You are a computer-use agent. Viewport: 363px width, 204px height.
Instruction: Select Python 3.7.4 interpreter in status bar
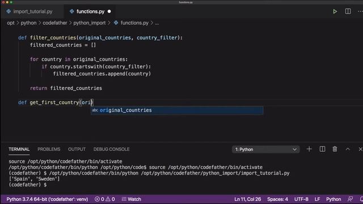pos(47,199)
